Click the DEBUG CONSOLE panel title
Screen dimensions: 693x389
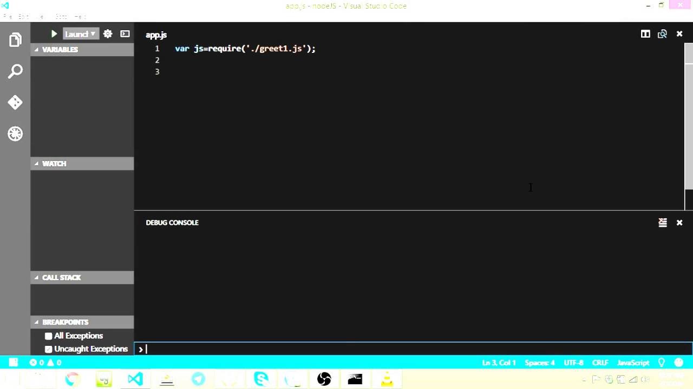pos(172,223)
